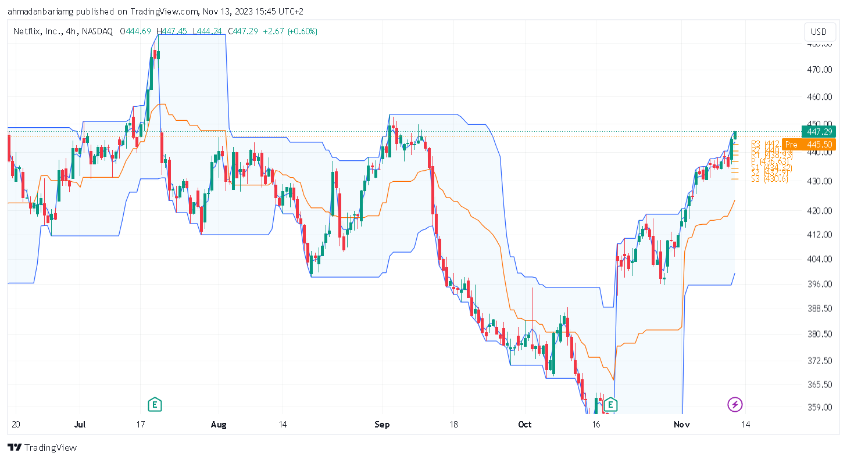Click the 365.50 price axis label

pos(820,384)
